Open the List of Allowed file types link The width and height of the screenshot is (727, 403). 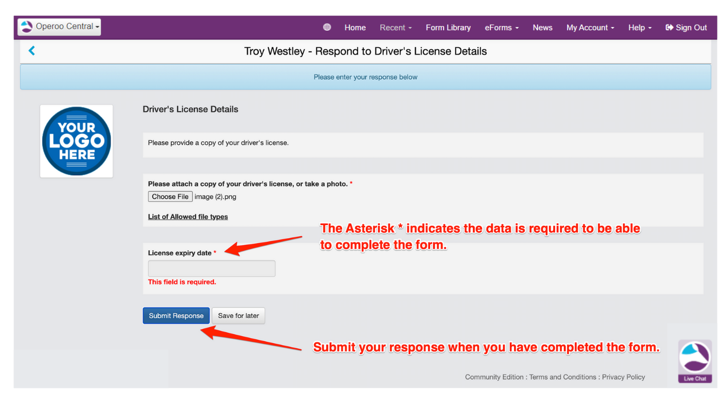(188, 217)
